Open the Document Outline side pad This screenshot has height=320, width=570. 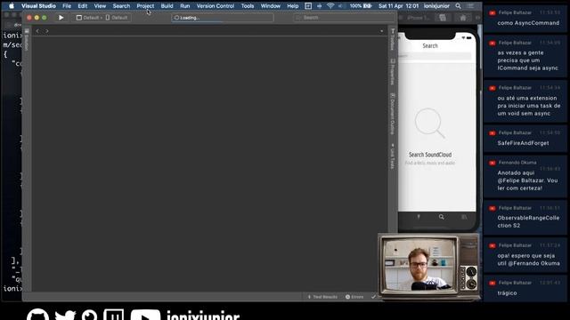392,114
